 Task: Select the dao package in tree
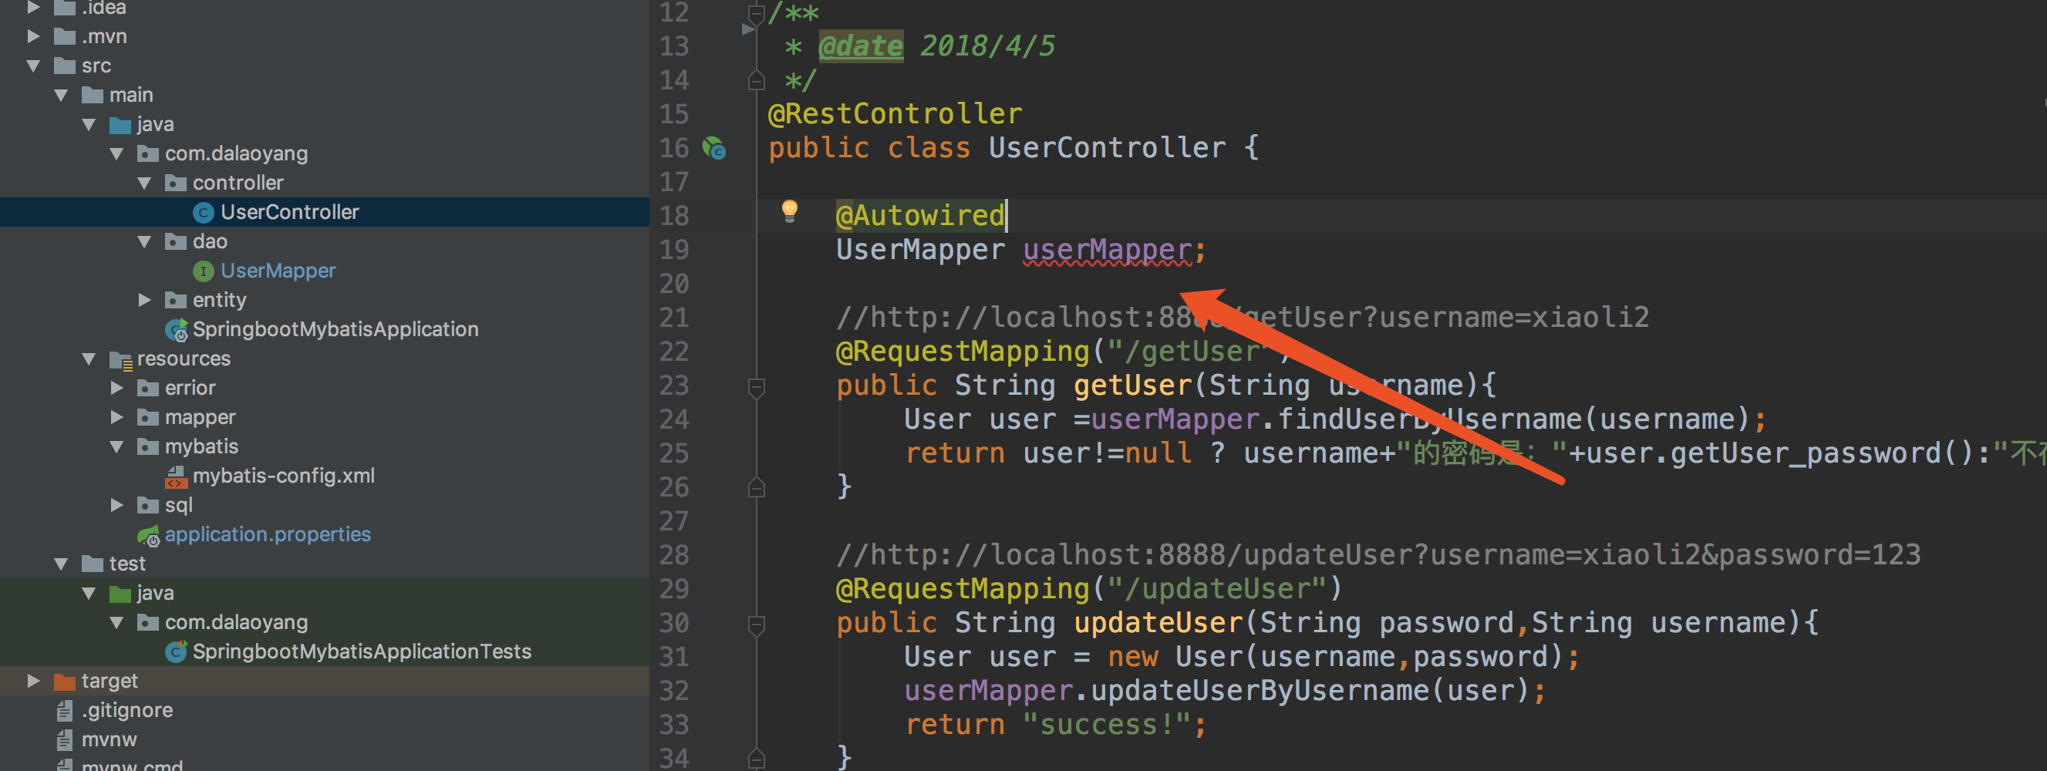point(210,241)
